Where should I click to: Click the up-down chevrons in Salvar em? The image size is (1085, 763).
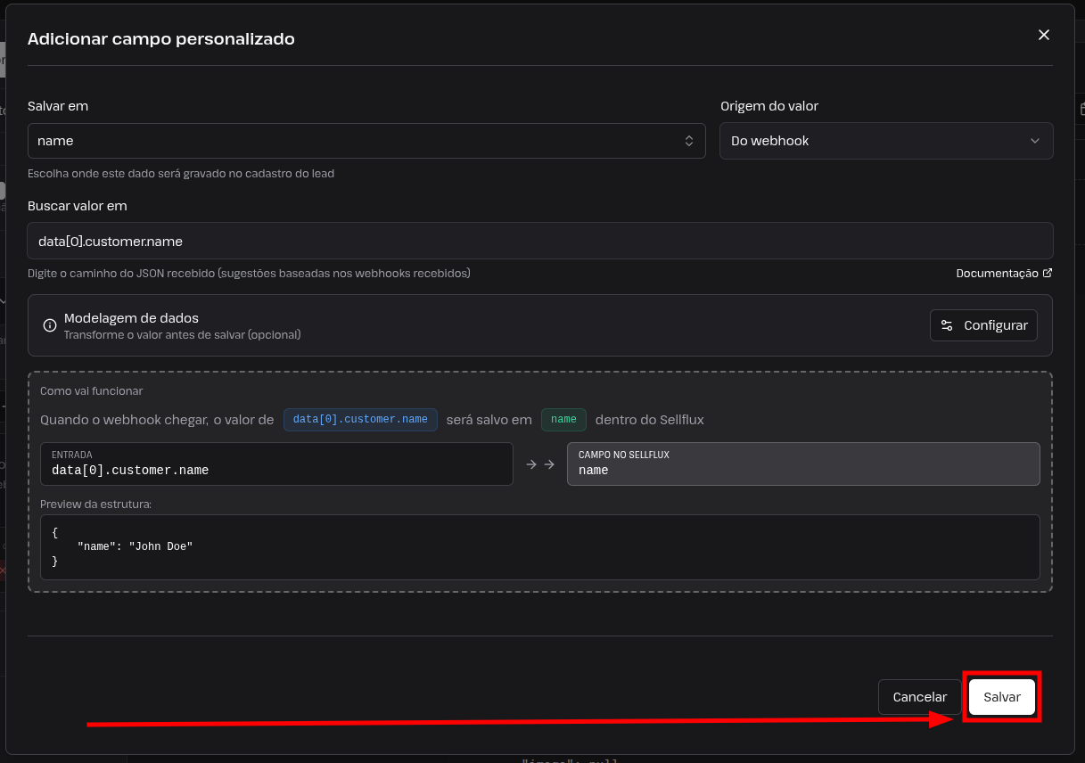(689, 141)
